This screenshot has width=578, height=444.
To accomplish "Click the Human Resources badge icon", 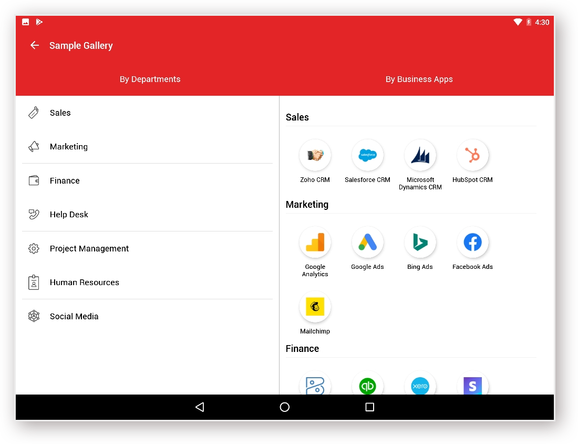I will (34, 282).
